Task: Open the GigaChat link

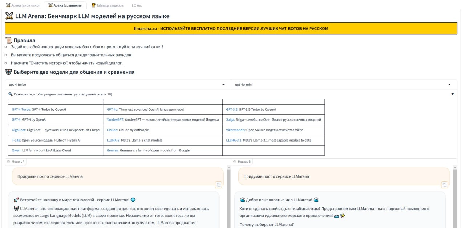Action: click(x=19, y=130)
